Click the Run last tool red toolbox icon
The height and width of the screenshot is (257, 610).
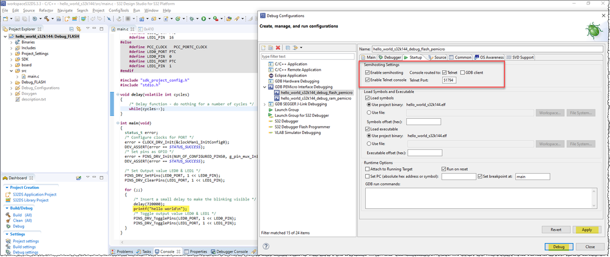pos(216,19)
